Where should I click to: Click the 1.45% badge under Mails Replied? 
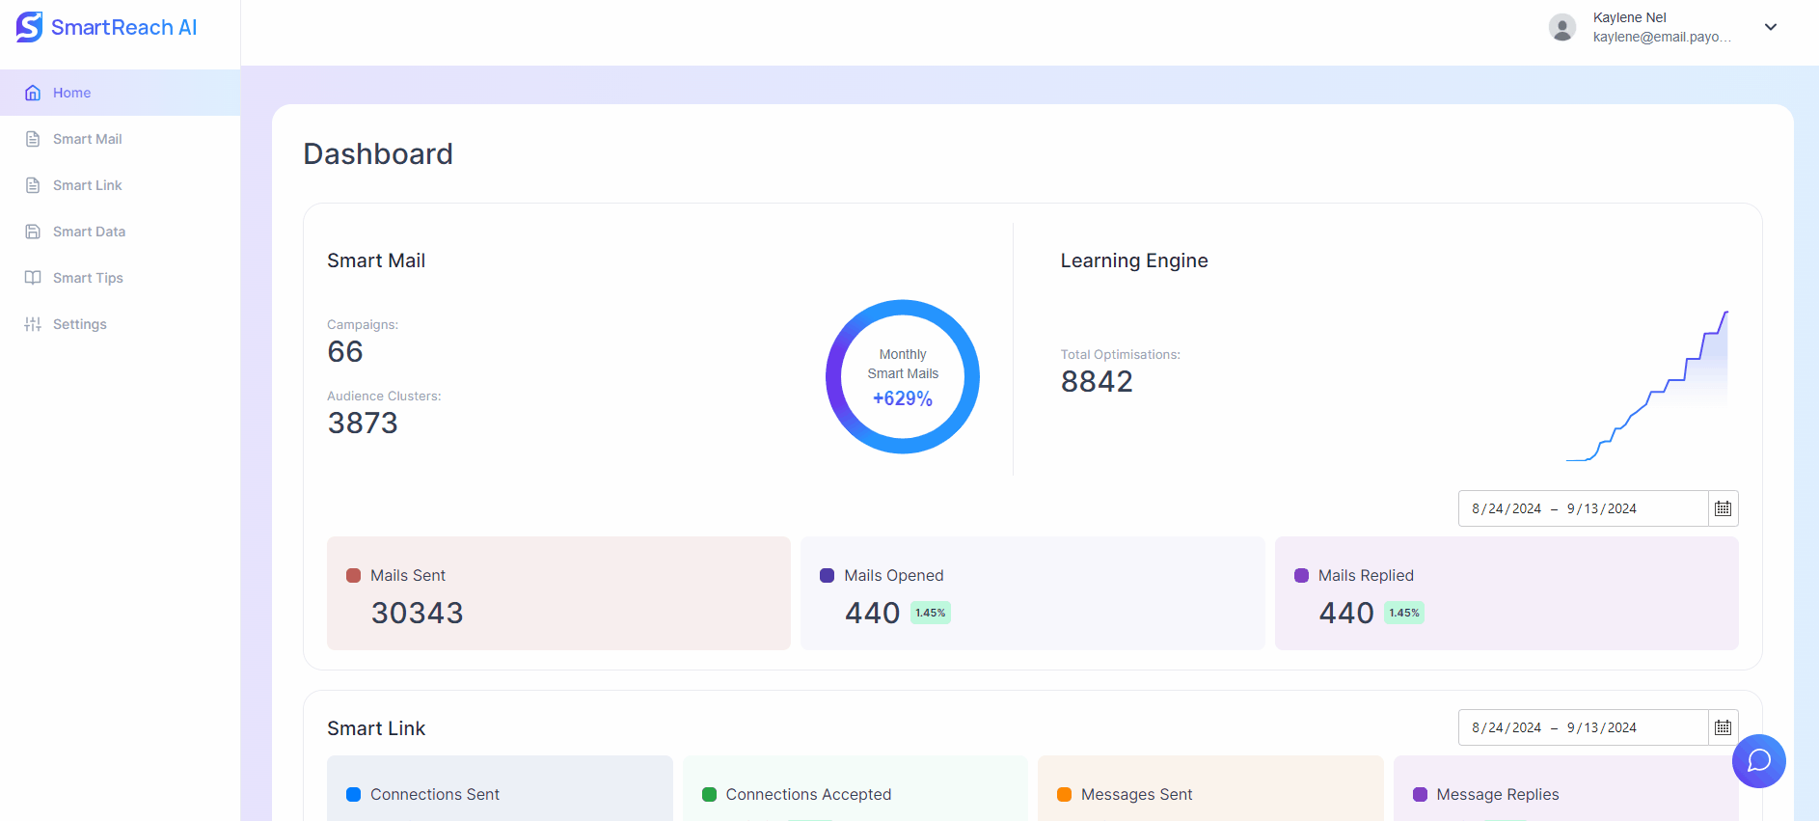1404,613
